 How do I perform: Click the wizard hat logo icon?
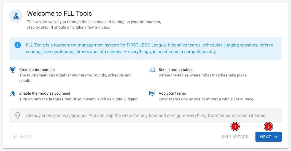click(16, 16)
